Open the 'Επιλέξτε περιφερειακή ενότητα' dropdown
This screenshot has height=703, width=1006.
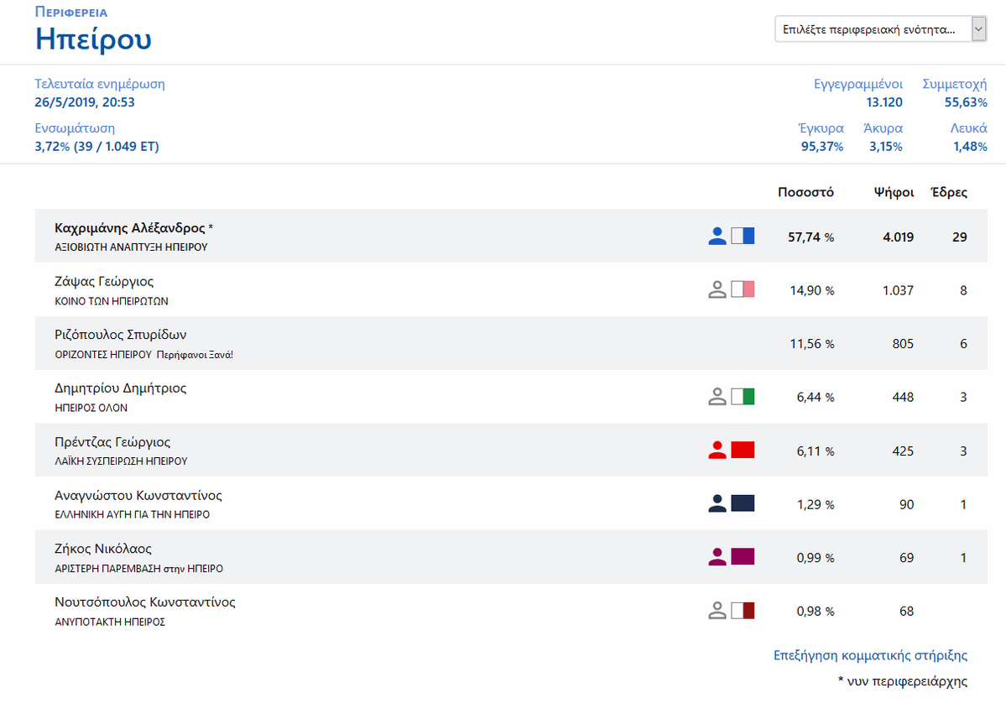point(872,29)
